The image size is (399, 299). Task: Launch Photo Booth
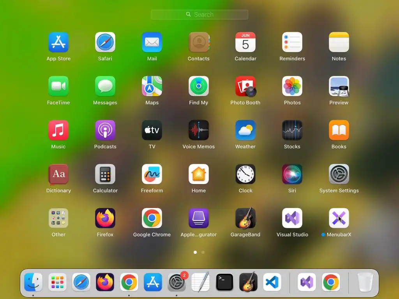(x=245, y=86)
